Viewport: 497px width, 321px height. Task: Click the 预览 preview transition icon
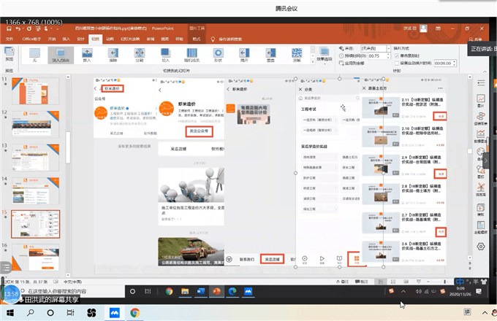(x=10, y=54)
